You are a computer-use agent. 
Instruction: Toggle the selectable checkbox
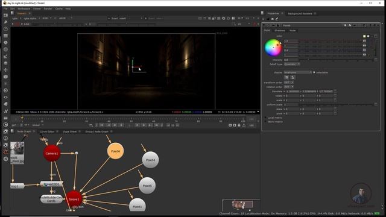click(x=314, y=72)
